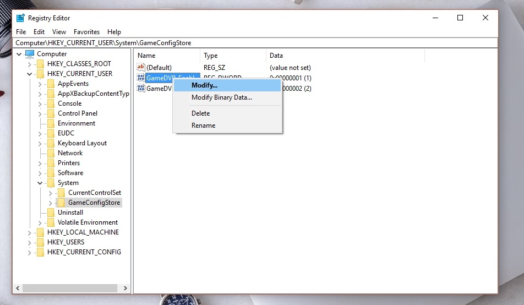Expand the Control Panel key

coord(40,114)
